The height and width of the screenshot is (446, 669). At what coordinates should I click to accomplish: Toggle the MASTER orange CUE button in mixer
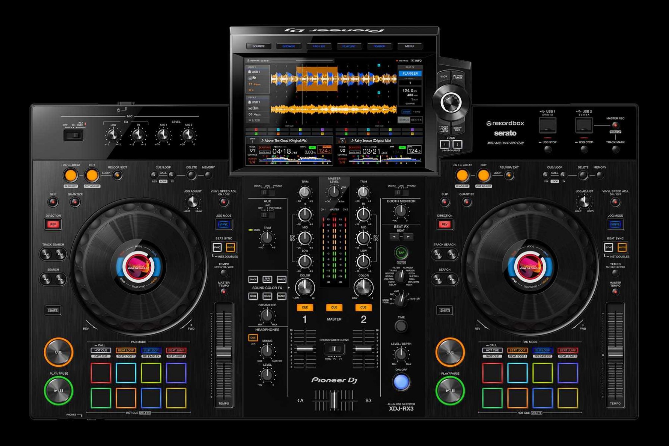click(x=334, y=307)
